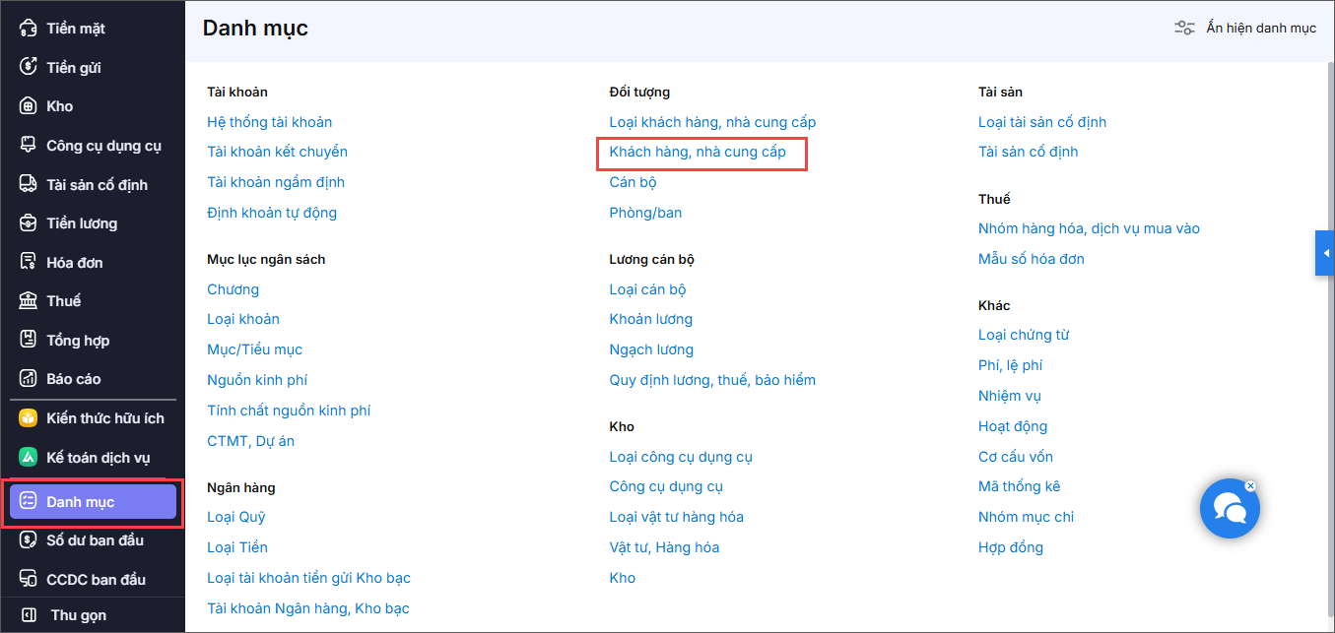Open Ngạch lương link
Screen dimensions: 1335x633
pos(651,349)
